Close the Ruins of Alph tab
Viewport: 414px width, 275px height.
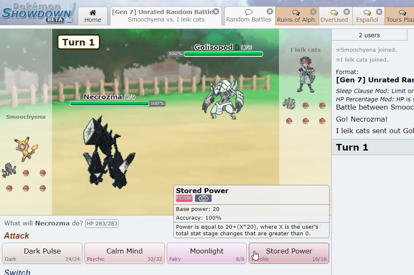313,12
